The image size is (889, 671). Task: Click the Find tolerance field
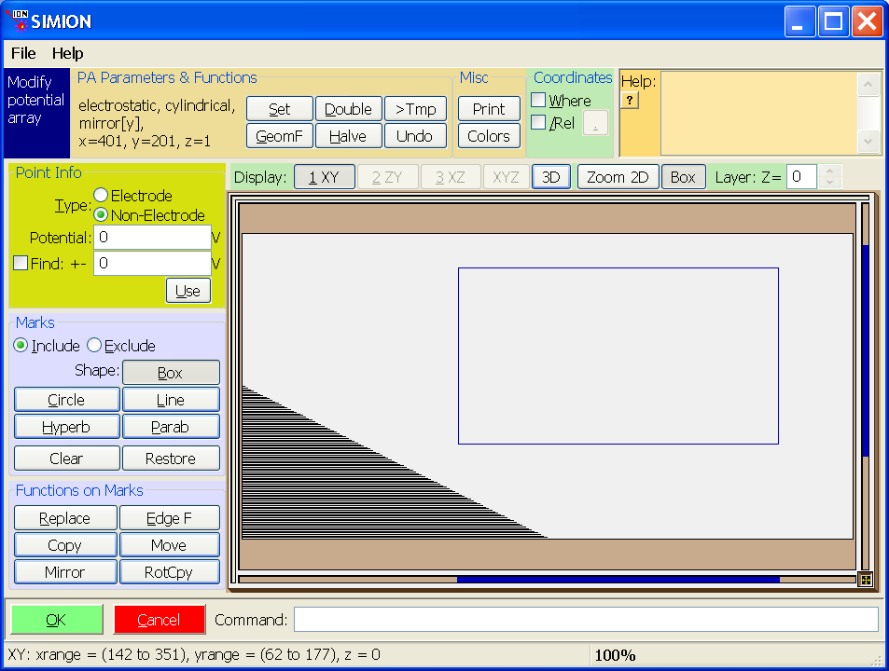pos(152,264)
